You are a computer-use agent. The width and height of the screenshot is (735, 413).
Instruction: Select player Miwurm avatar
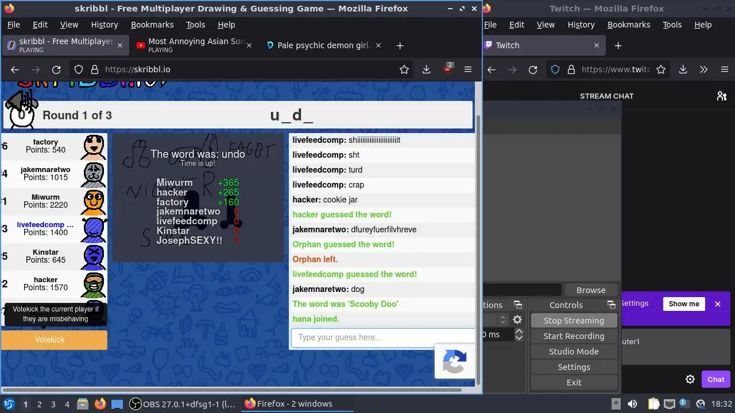[x=94, y=202]
